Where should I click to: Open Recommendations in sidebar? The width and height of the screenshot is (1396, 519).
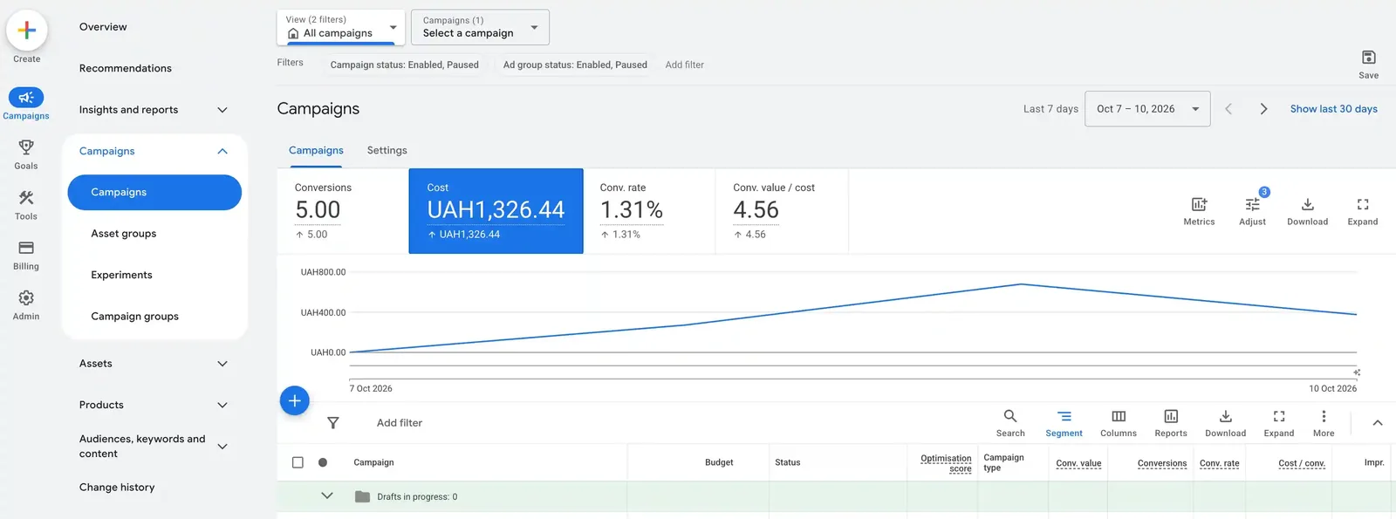(x=126, y=68)
